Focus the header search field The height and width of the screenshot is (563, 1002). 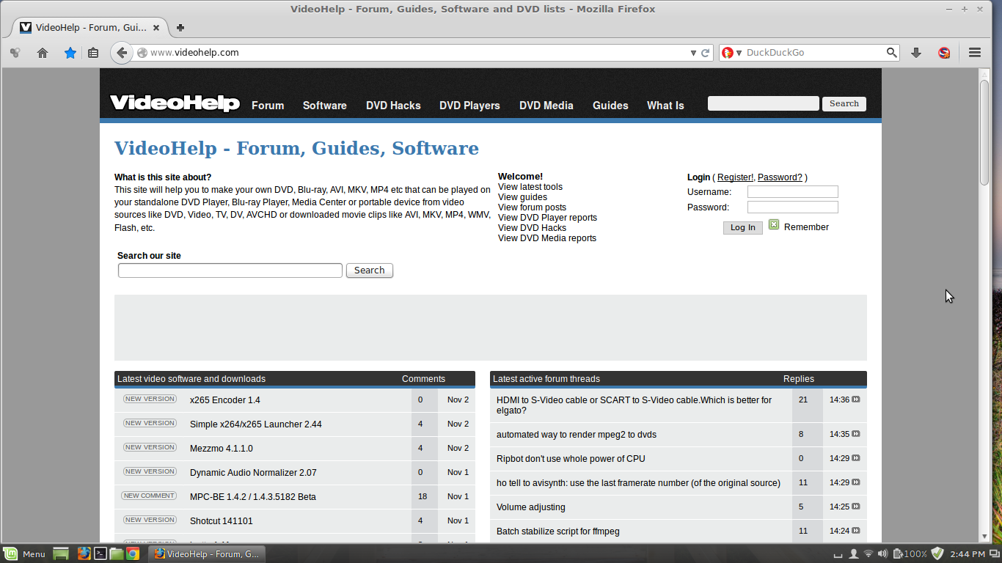coord(763,103)
